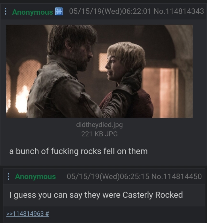The width and height of the screenshot is (207, 223).
Task: Click the fire in the image's left window
Action: click(x=21, y=99)
